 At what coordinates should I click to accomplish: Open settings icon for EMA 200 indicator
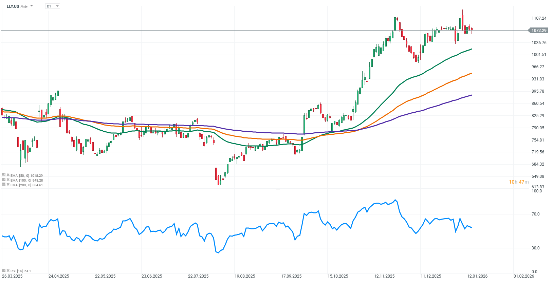click(4, 184)
